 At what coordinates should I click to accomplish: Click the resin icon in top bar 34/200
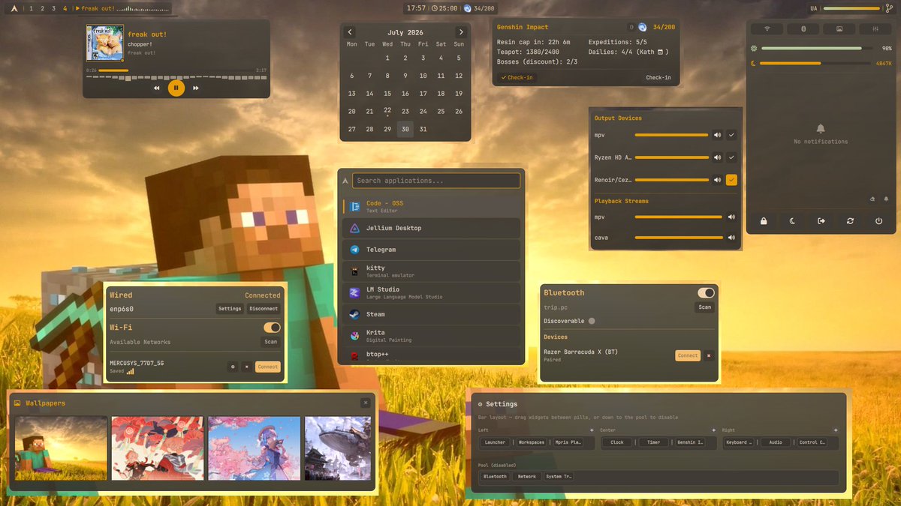(x=468, y=8)
